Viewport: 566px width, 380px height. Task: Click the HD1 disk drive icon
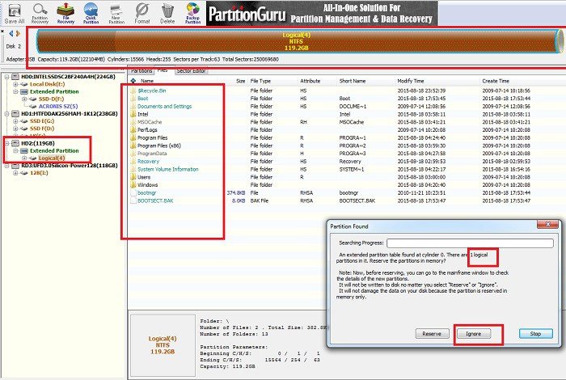pyautogui.click(x=15, y=114)
